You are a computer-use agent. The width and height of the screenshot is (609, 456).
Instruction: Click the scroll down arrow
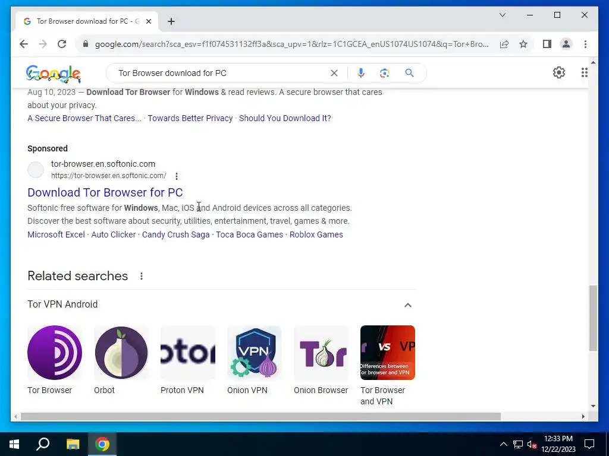tap(593, 406)
